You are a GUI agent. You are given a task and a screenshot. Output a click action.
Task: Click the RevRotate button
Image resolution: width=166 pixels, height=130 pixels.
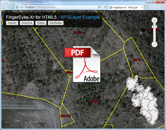56,23
